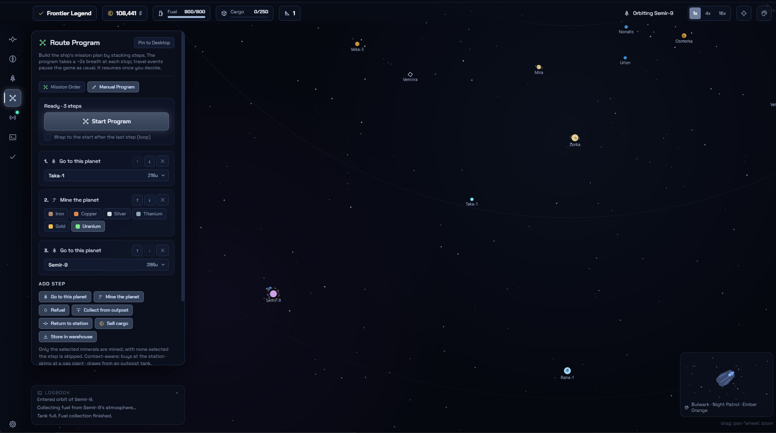Image resolution: width=776 pixels, height=433 pixels.
Task: Set game speed to 4x
Action: pos(708,13)
